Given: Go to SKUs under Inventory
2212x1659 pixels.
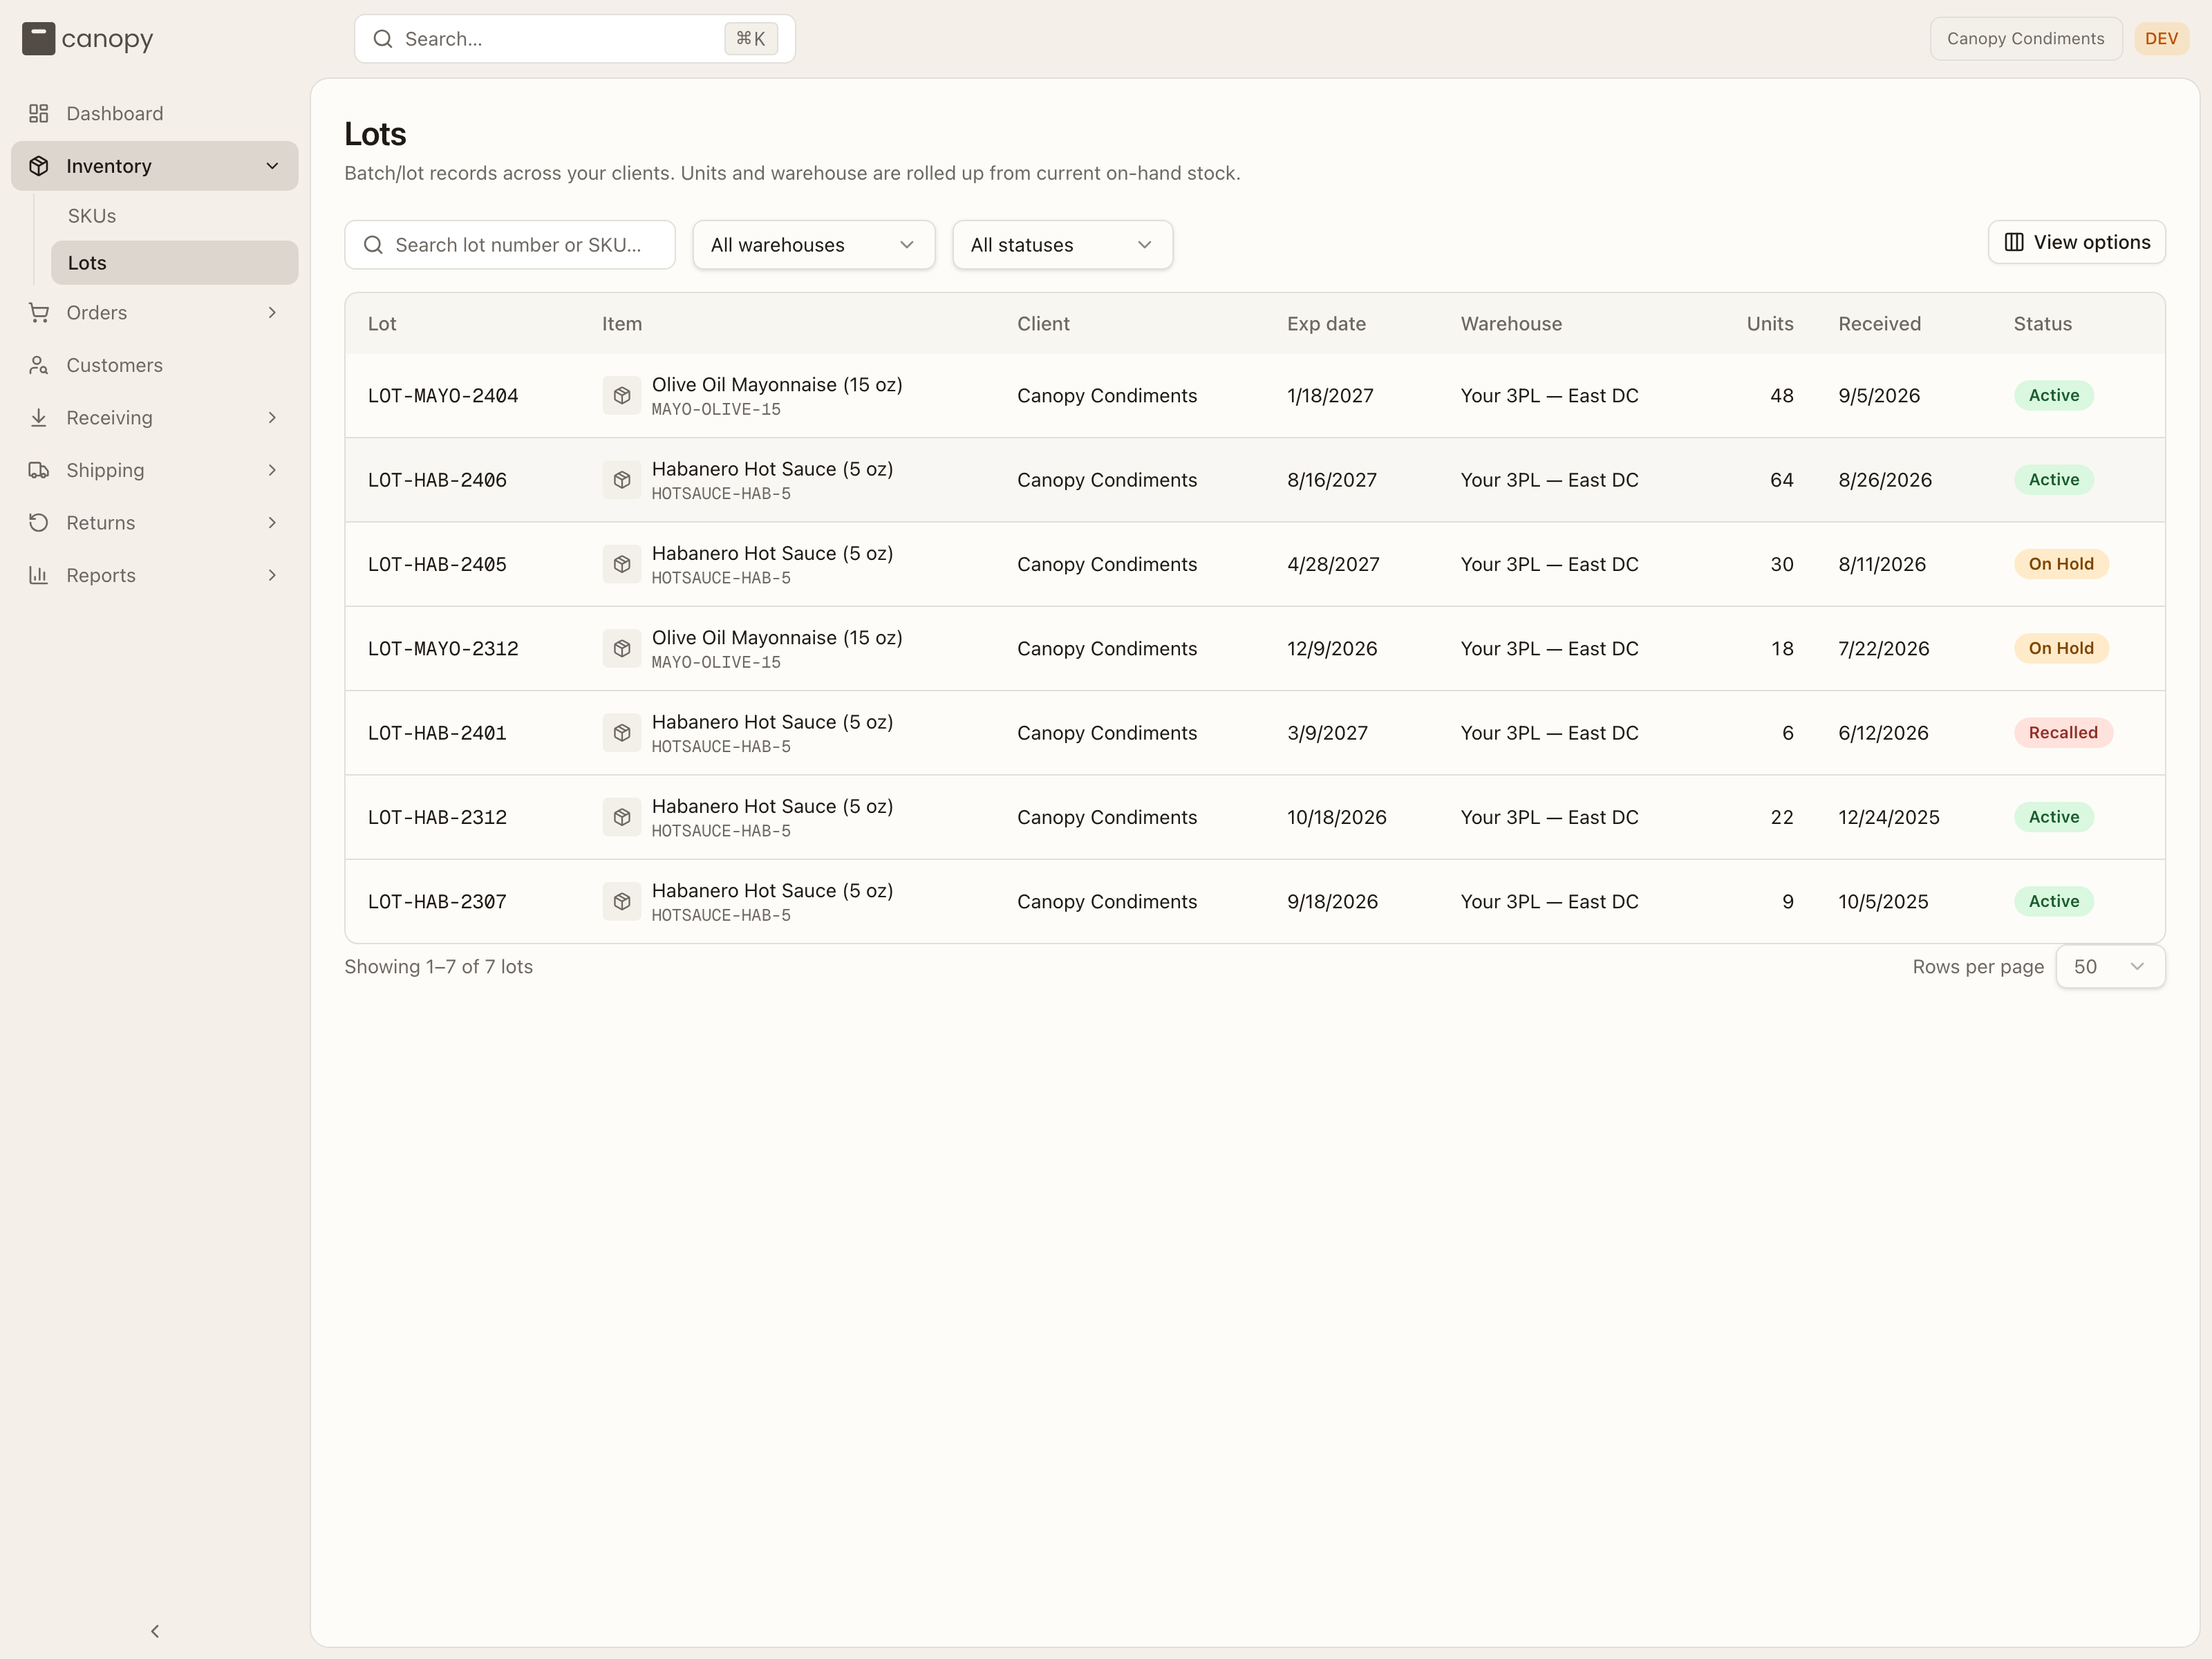Looking at the screenshot, I should point(92,216).
